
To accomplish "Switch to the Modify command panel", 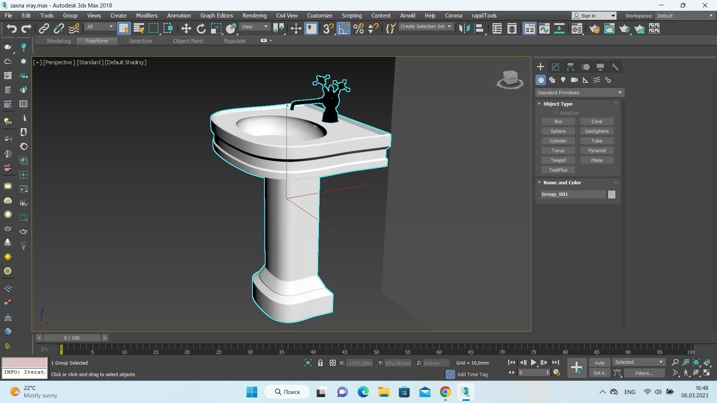I will click(555, 67).
